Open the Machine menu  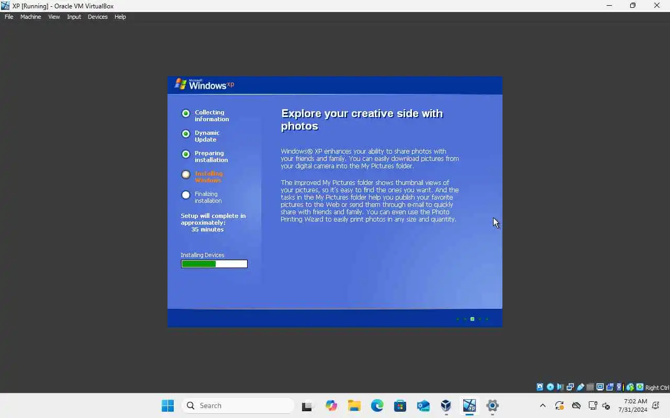(30, 17)
